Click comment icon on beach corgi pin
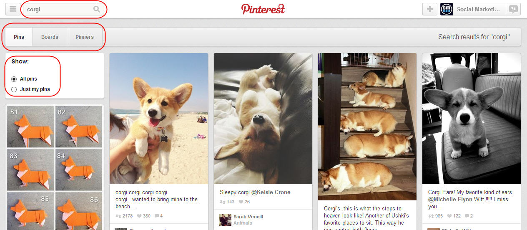The width and height of the screenshot is (527, 230). 157,216
